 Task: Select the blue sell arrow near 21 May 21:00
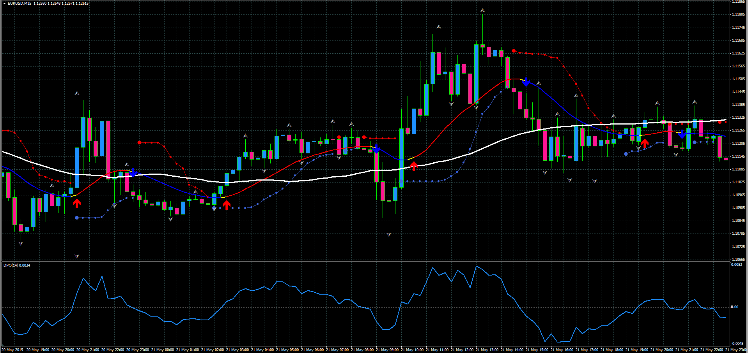682,134
